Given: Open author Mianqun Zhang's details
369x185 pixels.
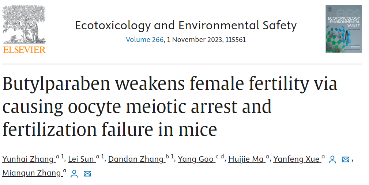Looking at the screenshot, I should pos(31,173).
